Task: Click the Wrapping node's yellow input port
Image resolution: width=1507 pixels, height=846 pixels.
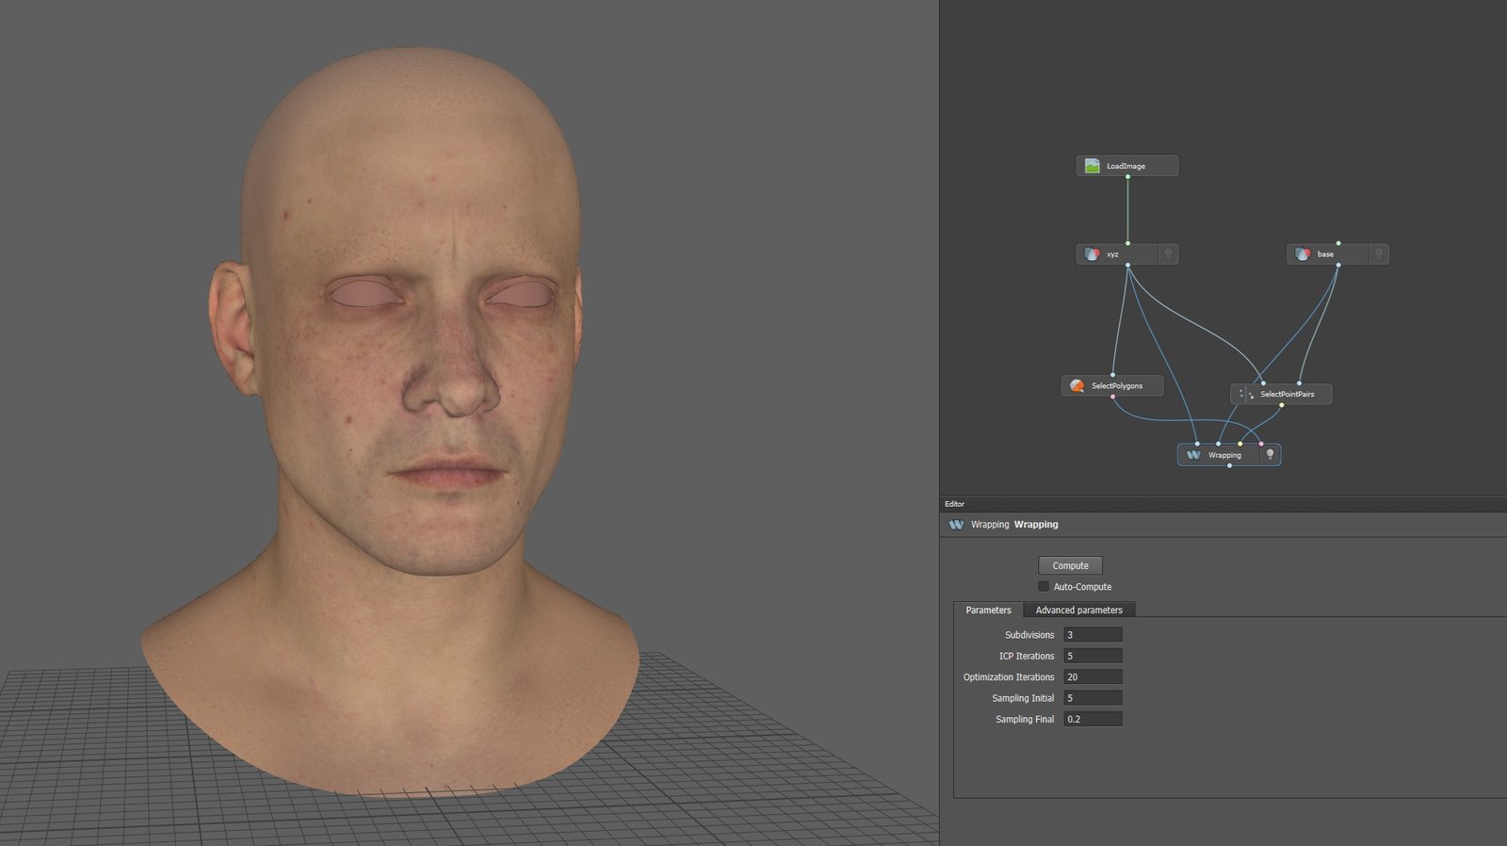Action: click(x=1240, y=444)
